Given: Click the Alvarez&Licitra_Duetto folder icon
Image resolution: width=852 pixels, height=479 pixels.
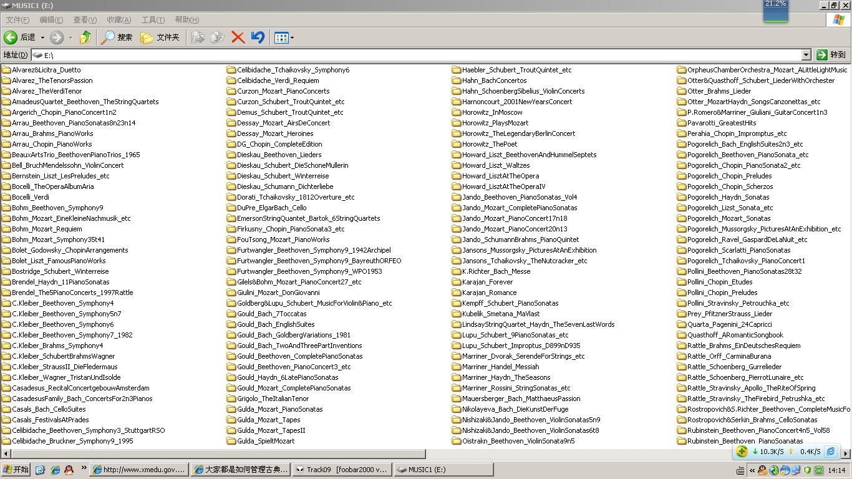Looking at the screenshot, I should pos(6,70).
